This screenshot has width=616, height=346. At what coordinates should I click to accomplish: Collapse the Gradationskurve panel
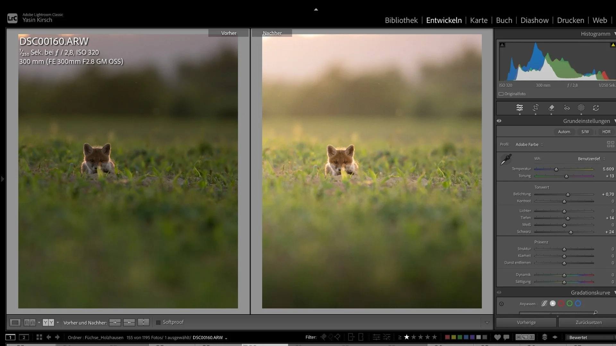pos(614,292)
